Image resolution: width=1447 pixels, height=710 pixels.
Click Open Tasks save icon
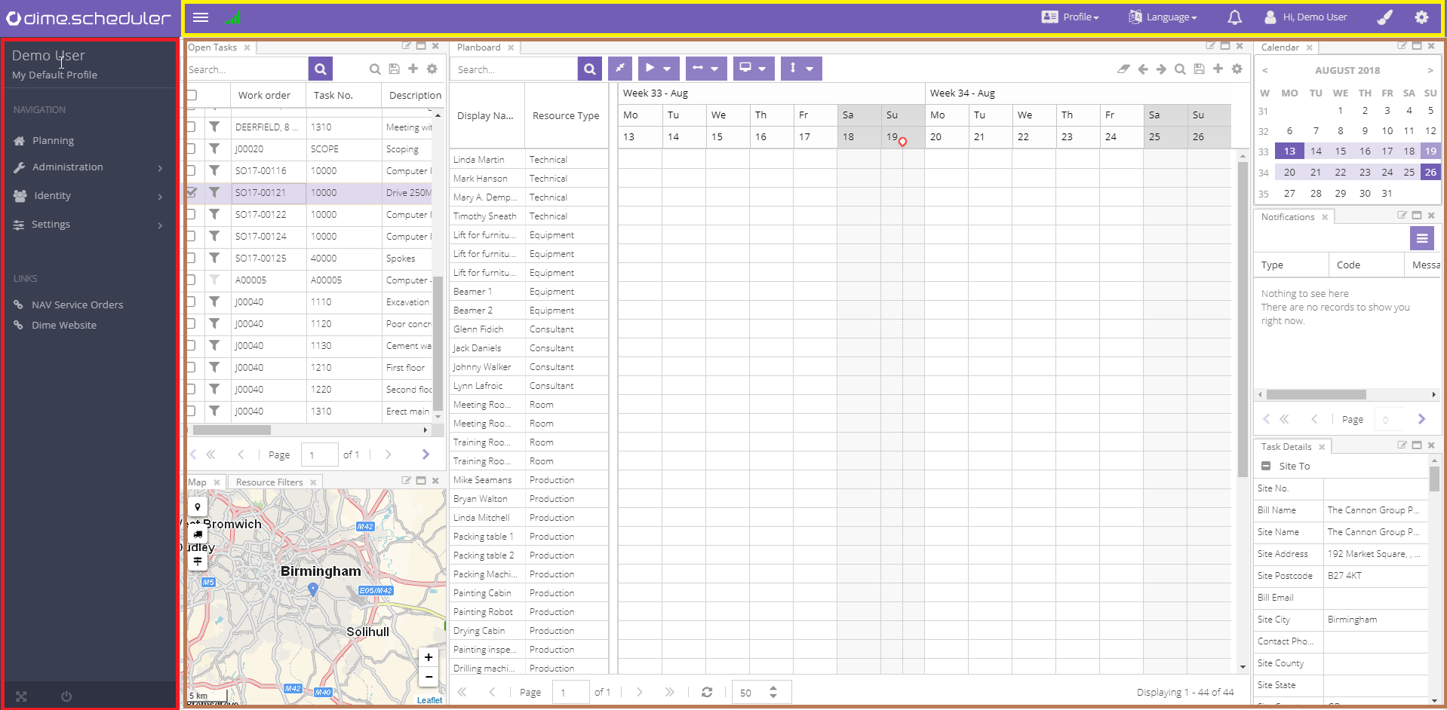tap(394, 69)
